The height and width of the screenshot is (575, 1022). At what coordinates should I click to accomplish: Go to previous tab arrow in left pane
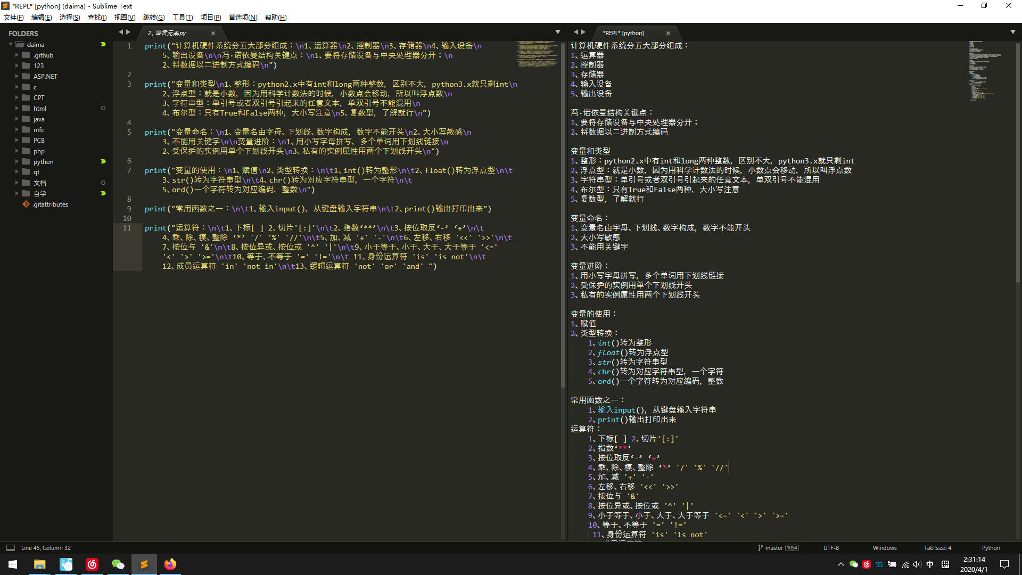coord(121,32)
